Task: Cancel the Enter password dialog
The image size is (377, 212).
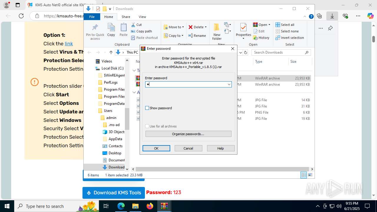Action: pos(188,148)
